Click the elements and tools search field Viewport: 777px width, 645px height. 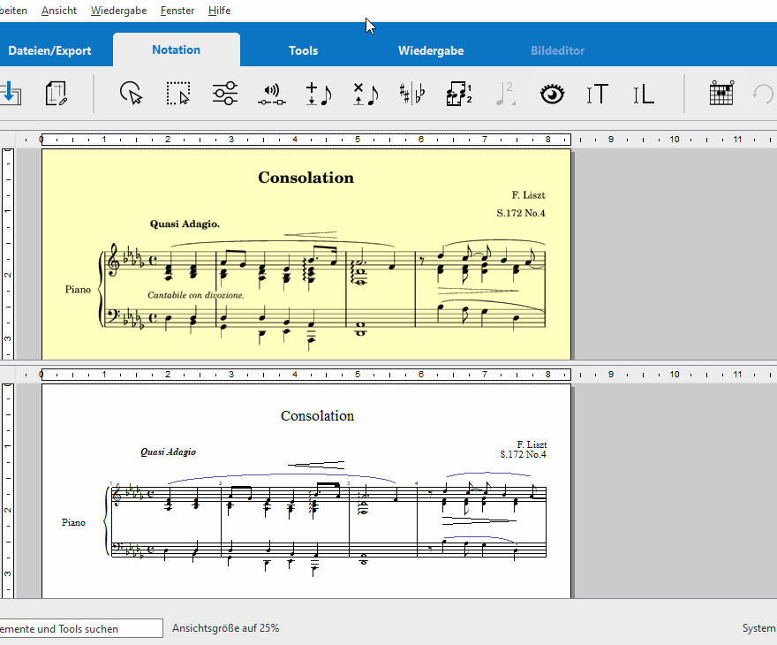[79, 628]
